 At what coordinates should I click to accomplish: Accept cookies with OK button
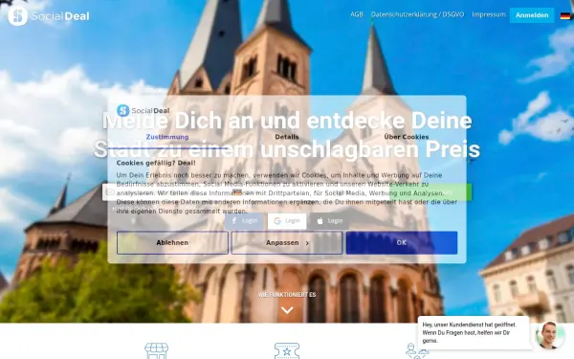tap(402, 242)
